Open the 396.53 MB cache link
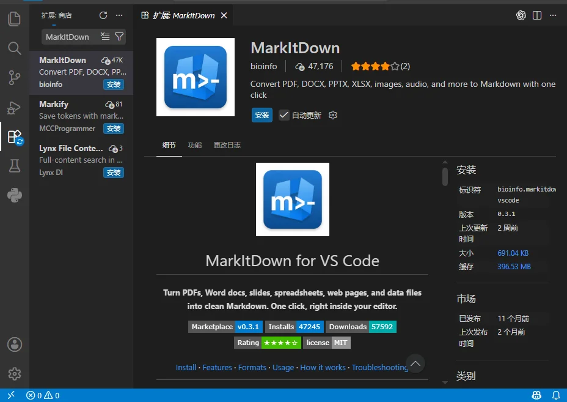Image resolution: width=567 pixels, height=402 pixels. 514,267
